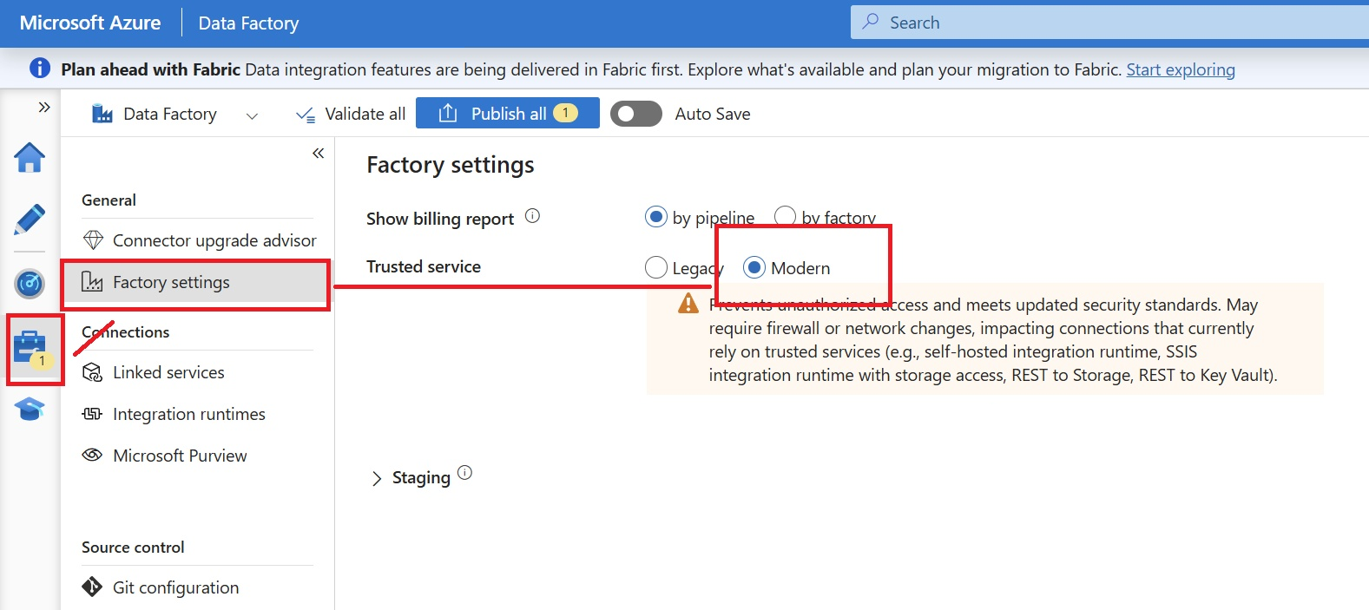The width and height of the screenshot is (1369, 610).
Task: Open the Monitor gauge icon
Action: coord(30,283)
